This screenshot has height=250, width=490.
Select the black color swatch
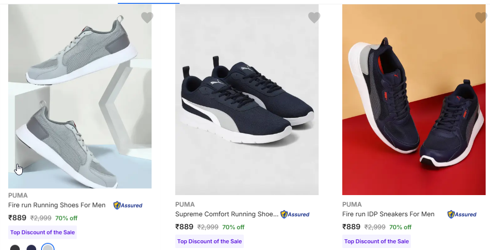[x=15, y=248]
